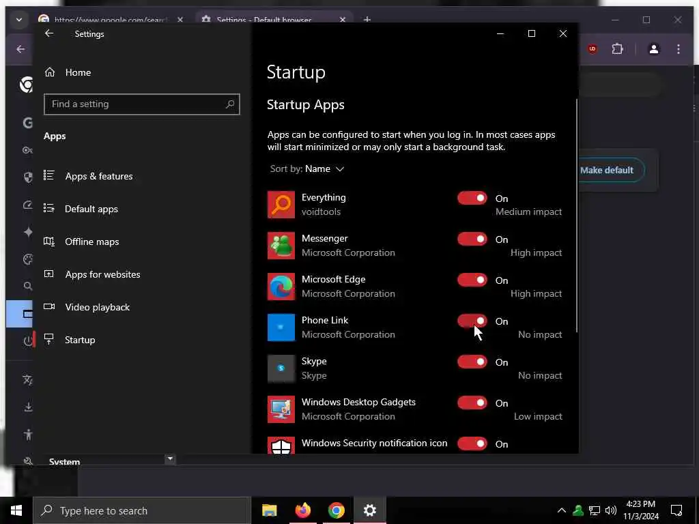699x524 pixels.
Task: Open Windows Start menu
Action: (x=16, y=510)
